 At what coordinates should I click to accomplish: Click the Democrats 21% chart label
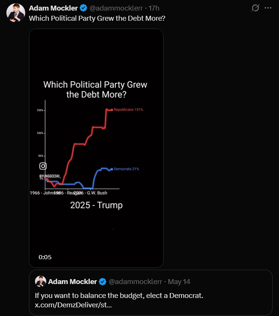tap(126, 169)
